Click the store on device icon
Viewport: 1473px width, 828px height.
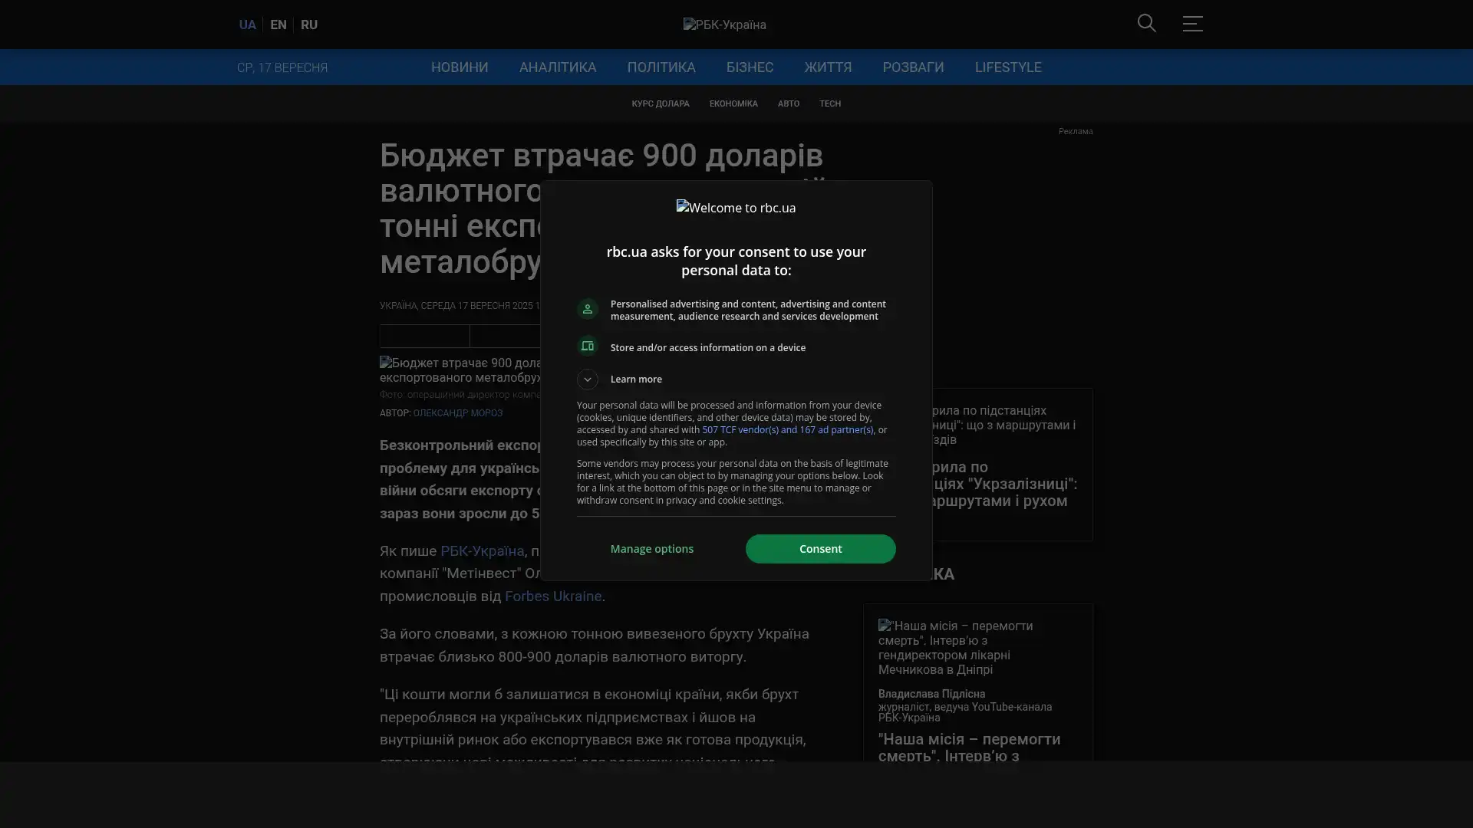(588, 347)
